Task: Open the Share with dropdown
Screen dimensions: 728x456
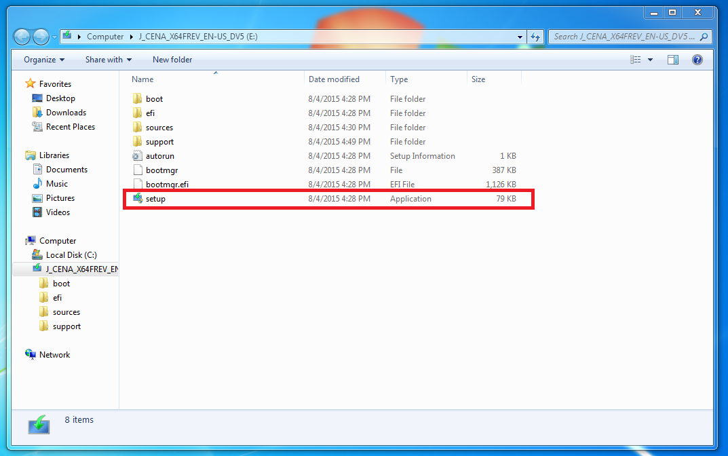Action: click(x=109, y=60)
